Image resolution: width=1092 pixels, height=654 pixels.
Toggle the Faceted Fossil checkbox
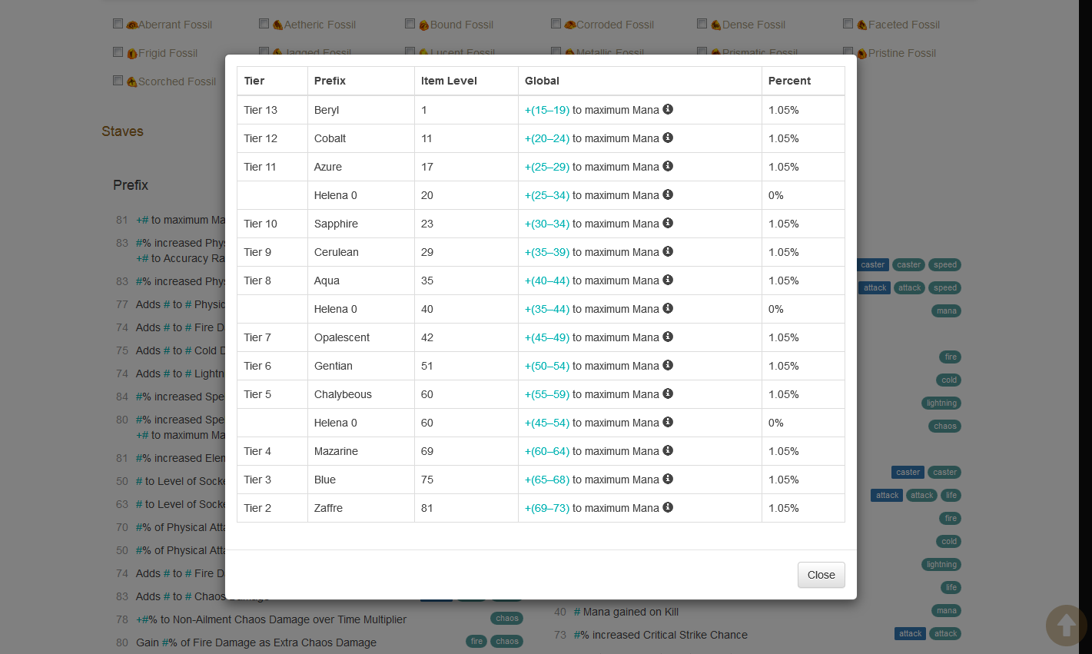[848, 24]
